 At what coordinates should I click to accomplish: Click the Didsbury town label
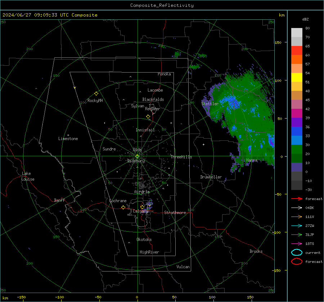coord(136,161)
